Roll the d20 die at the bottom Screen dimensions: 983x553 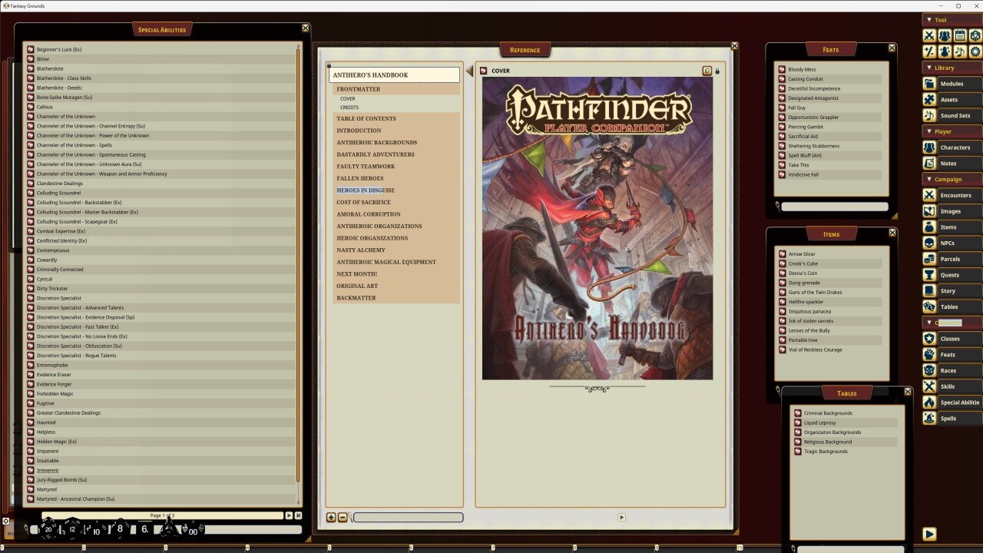coord(48,528)
